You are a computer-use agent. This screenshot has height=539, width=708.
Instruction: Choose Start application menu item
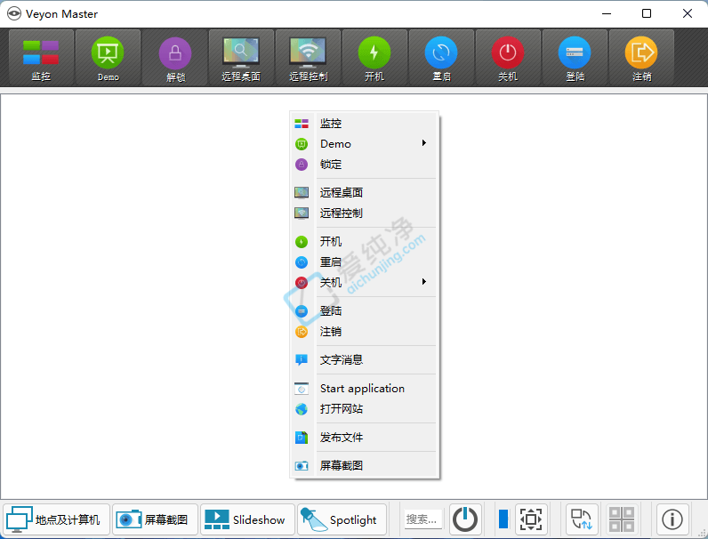[365, 388]
